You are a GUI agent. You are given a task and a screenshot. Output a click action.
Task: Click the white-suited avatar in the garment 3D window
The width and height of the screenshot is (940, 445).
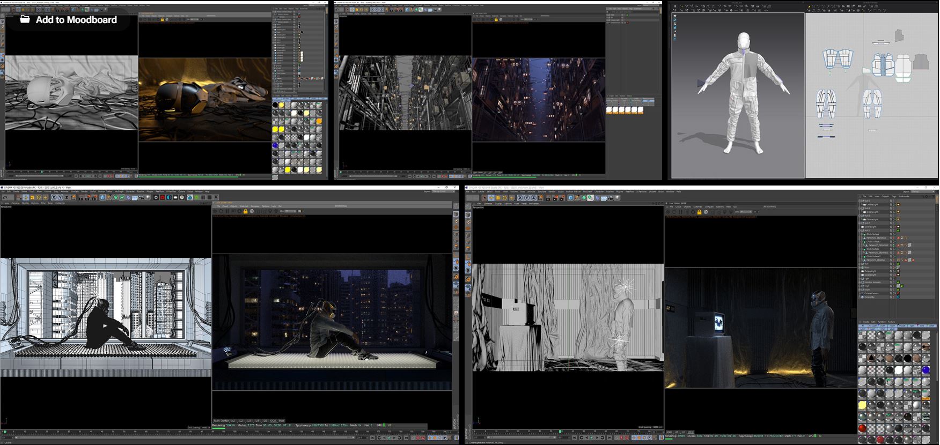pyautogui.click(x=743, y=94)
